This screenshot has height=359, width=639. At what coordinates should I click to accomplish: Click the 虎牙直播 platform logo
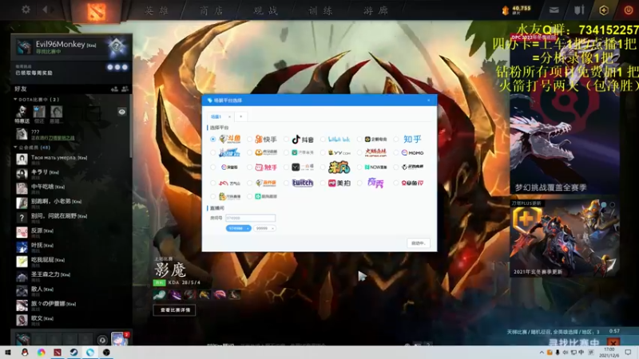(x=266, y=152)
